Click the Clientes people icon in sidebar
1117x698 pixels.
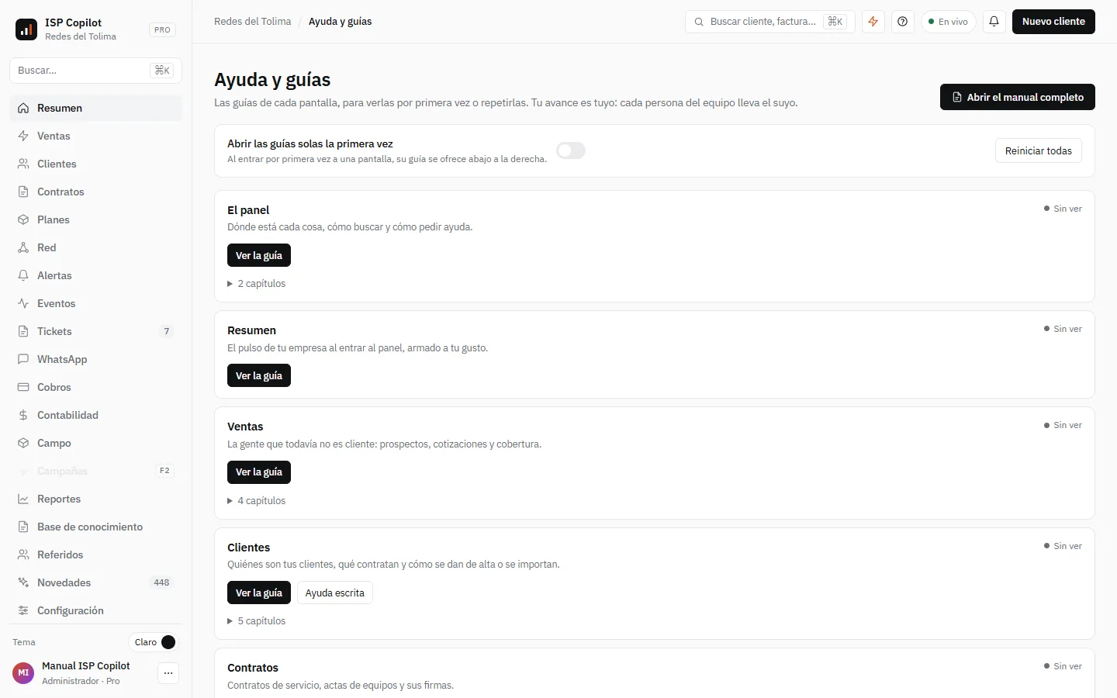[x=23, y=164]
